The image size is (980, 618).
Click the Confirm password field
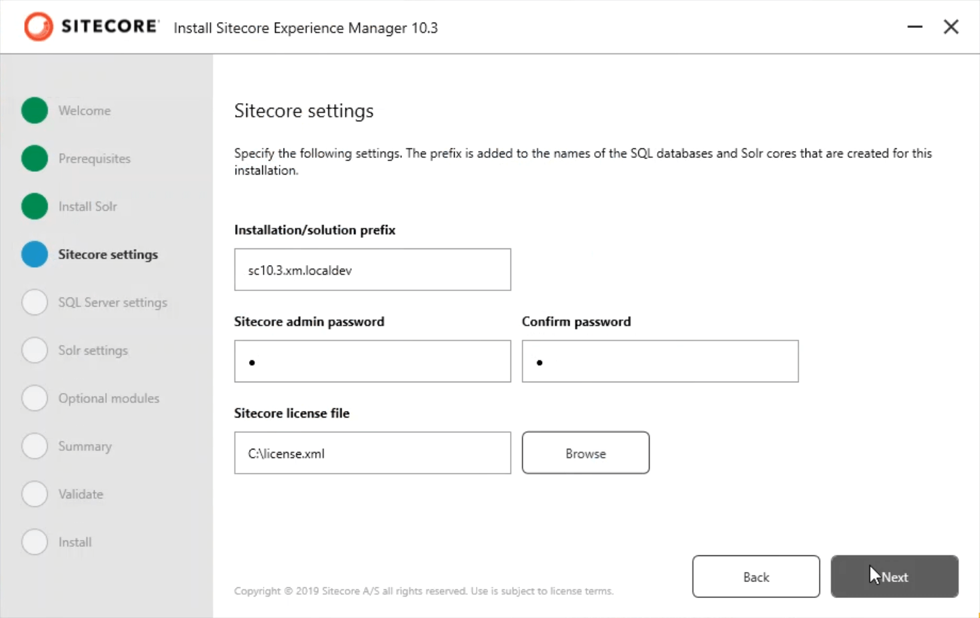[660, 362]
